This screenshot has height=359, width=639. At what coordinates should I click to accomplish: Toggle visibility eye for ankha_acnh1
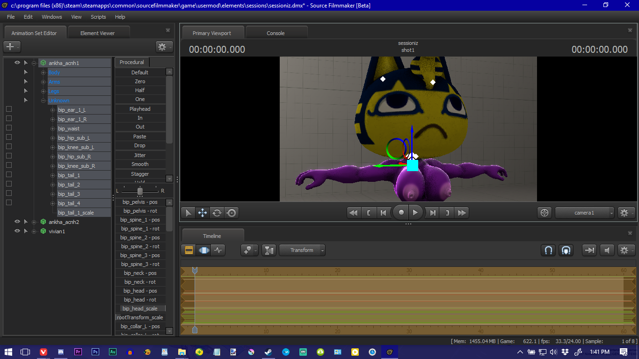[17, 63]
